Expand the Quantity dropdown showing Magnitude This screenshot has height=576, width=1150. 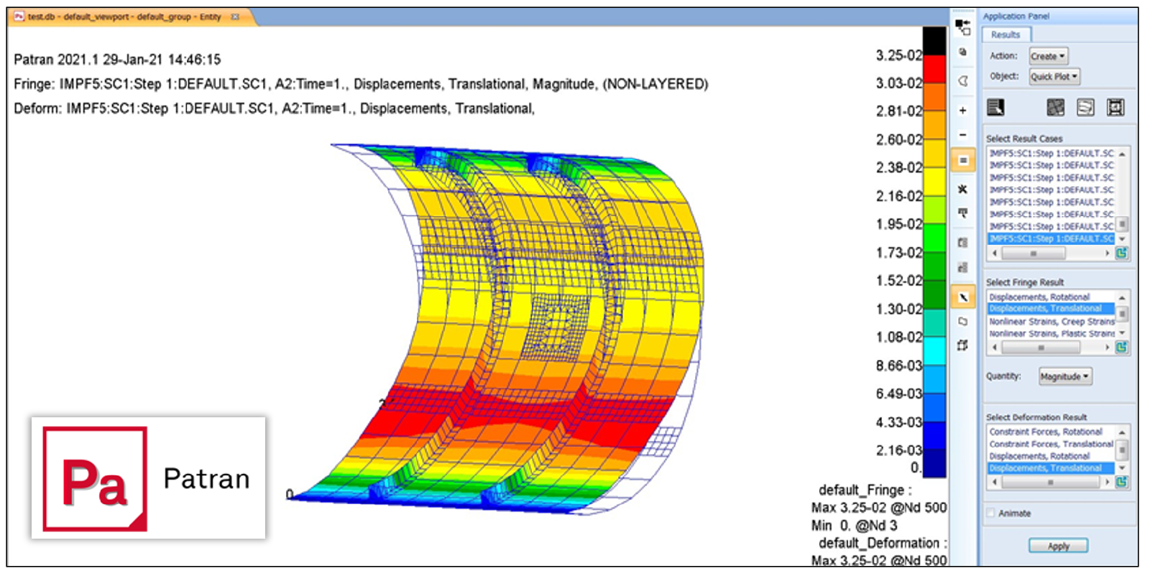click(1065, 376)
